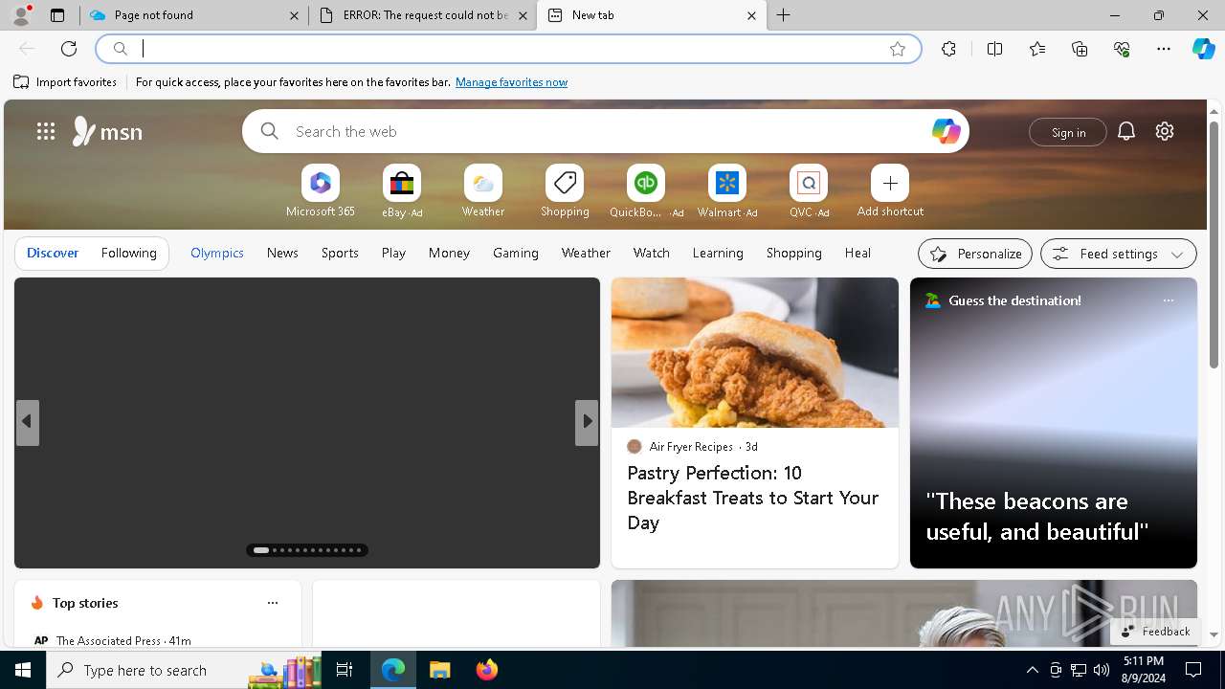Open the tab actions menu icon
The image size is (1225, 689).
[57, 15]
